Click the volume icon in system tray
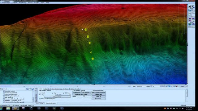Viewport: 198px width, 111px height. pos(183,108)
